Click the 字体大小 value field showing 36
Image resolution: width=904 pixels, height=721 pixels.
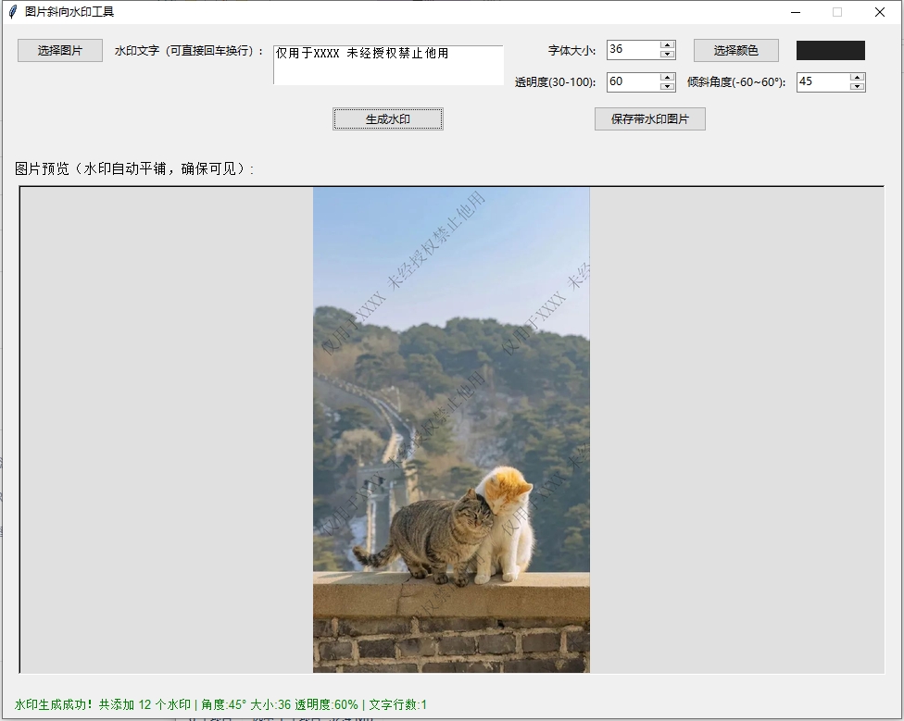[x=633, y=50]
